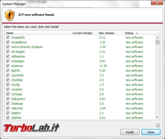The width and height of the screenshot is (165, 139).
Task: Select the Autoruns entry name
Action: 17,66
